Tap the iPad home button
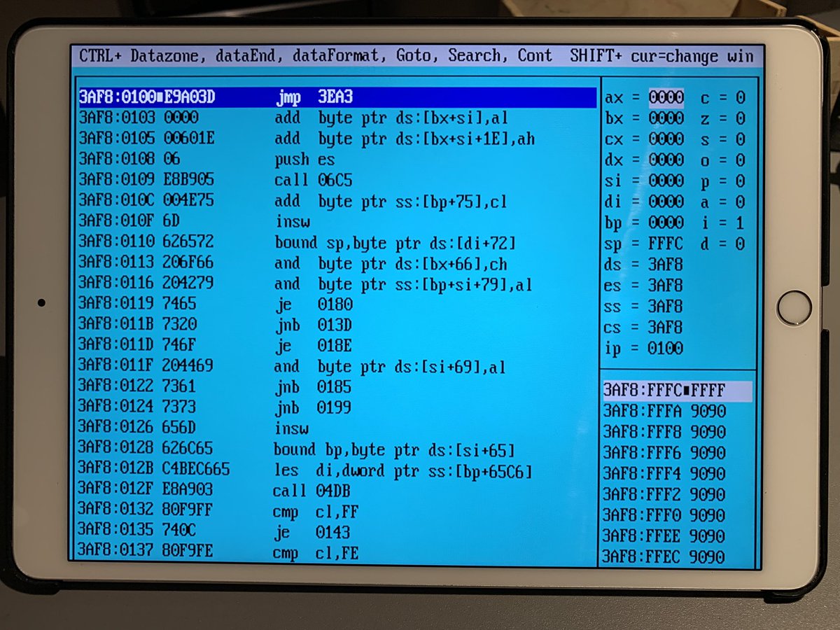The image size is (840, 630). 794,308
